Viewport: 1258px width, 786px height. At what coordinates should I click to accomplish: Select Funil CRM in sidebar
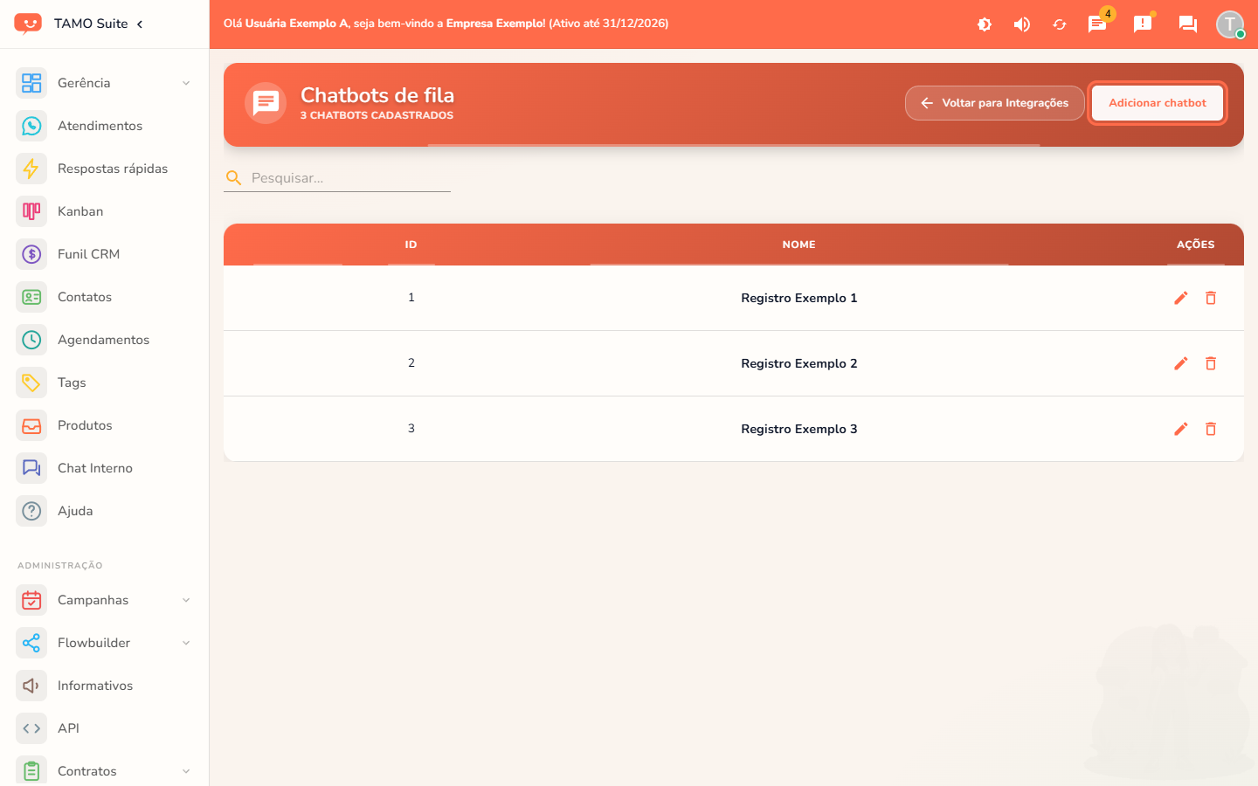pyautogui.click(x=105, y=254)
